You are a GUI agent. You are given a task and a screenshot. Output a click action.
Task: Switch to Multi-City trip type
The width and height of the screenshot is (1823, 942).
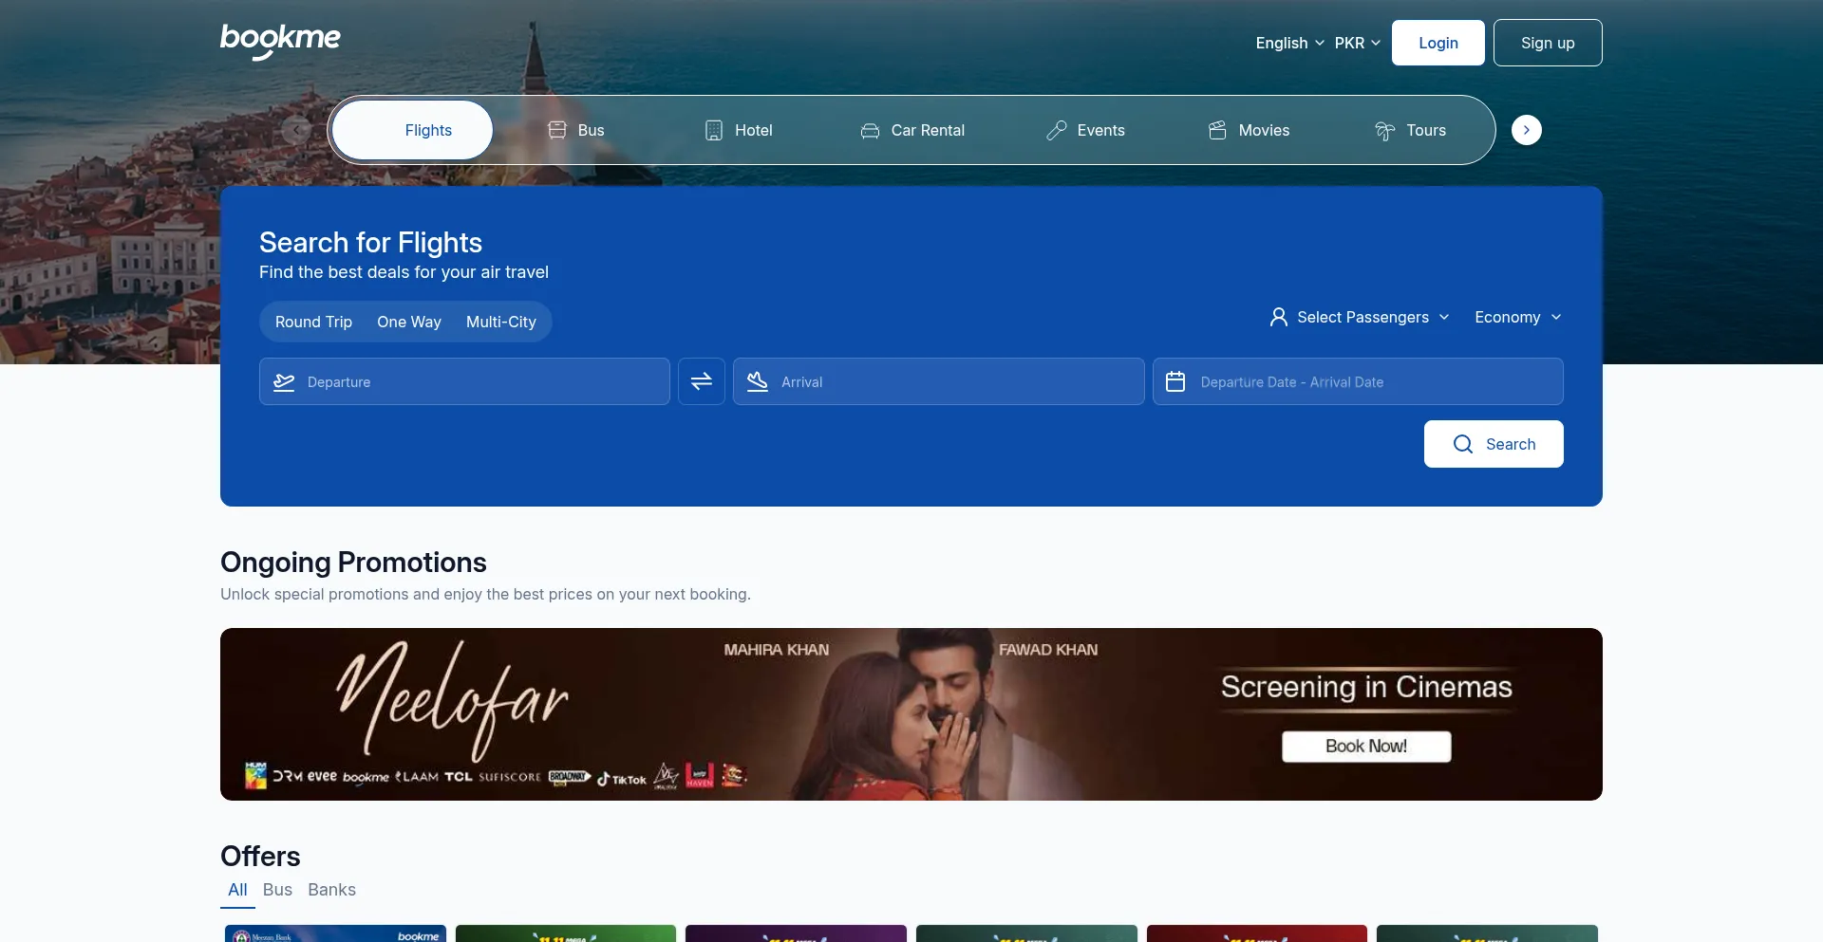point(500,322)
